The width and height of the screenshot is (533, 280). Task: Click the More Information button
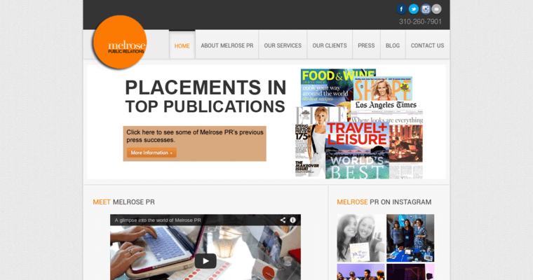151,153
